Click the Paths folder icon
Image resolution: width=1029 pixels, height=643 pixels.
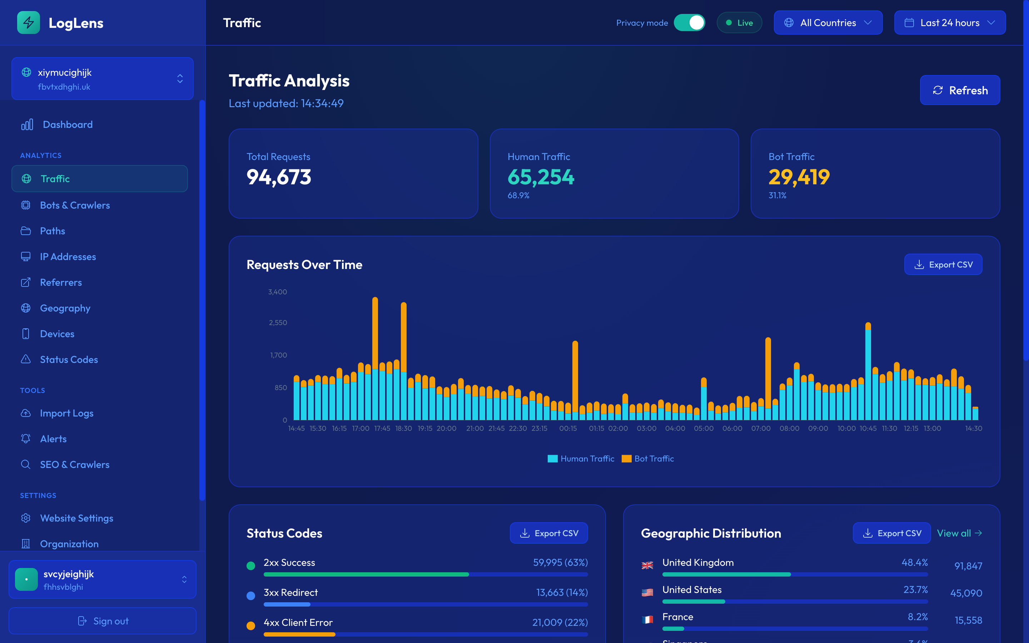tap(25, 230)
